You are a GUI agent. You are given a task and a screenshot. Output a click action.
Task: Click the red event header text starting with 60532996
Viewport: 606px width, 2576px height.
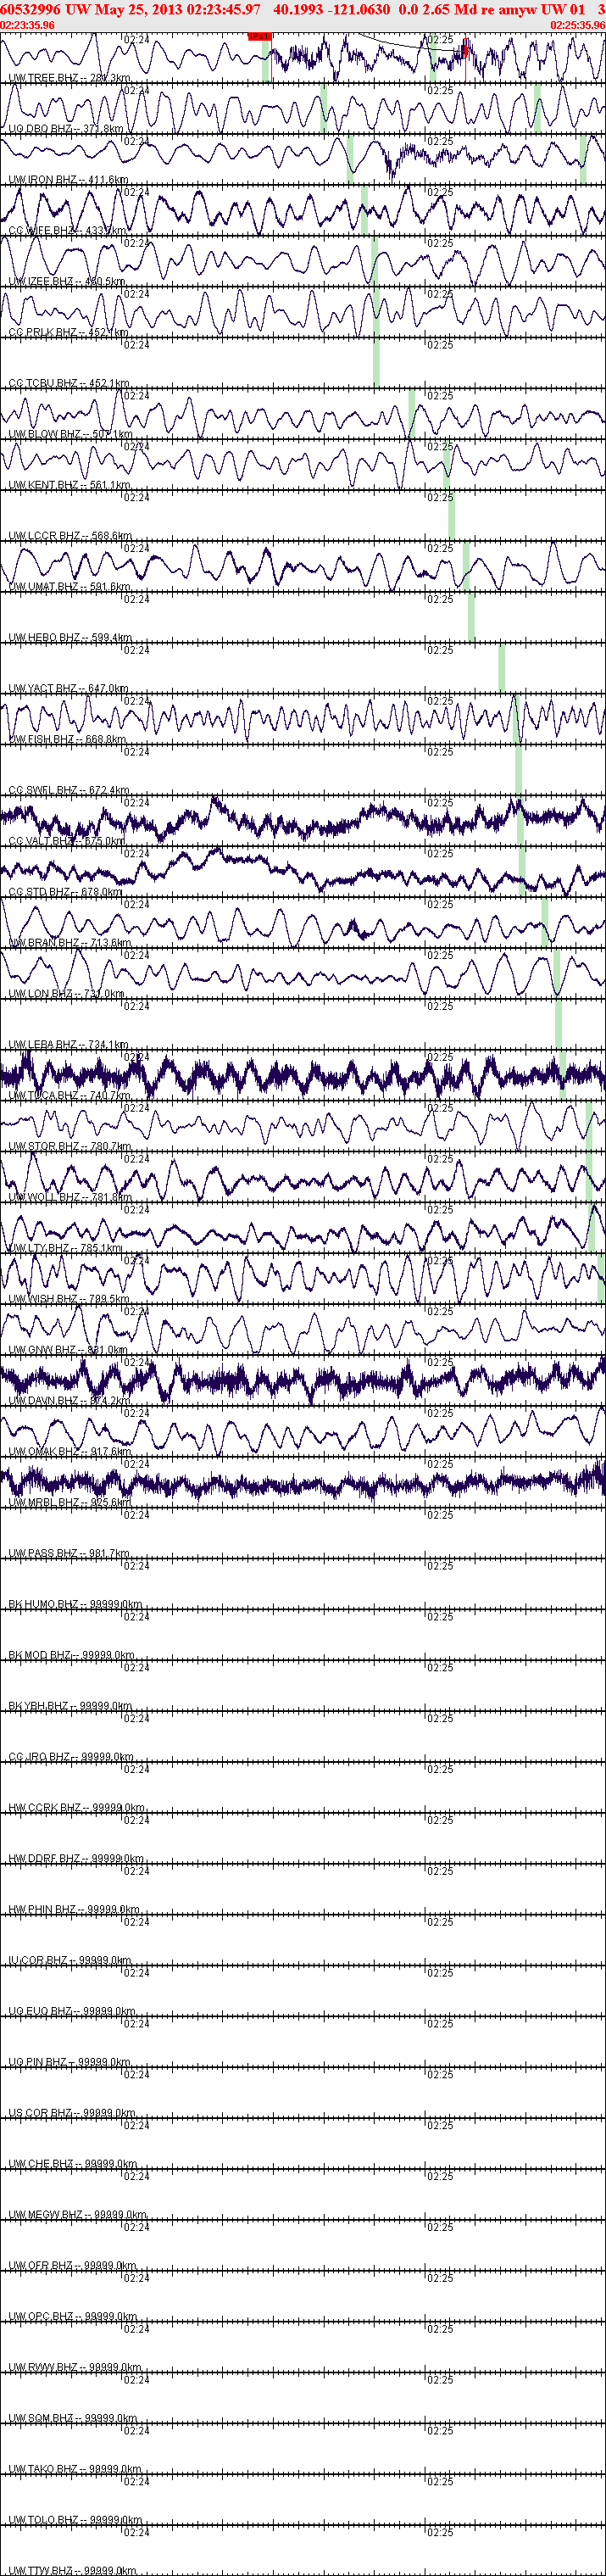303,9
